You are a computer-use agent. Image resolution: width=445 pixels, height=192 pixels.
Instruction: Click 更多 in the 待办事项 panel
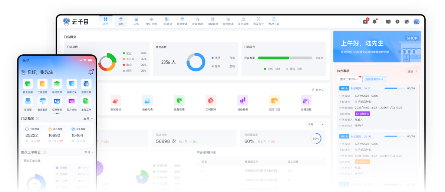(x=412, y=71)
